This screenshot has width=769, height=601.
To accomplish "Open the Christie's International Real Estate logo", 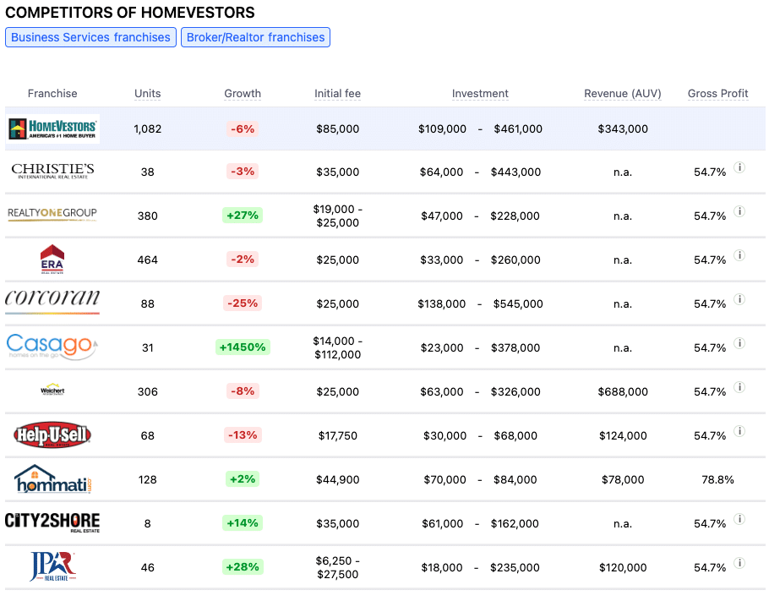I will point(52,172).
